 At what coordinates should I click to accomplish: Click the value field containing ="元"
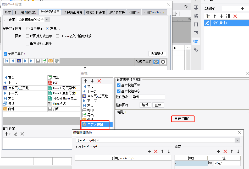pos(227,163)
